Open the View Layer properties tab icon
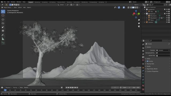 [143, 54]
